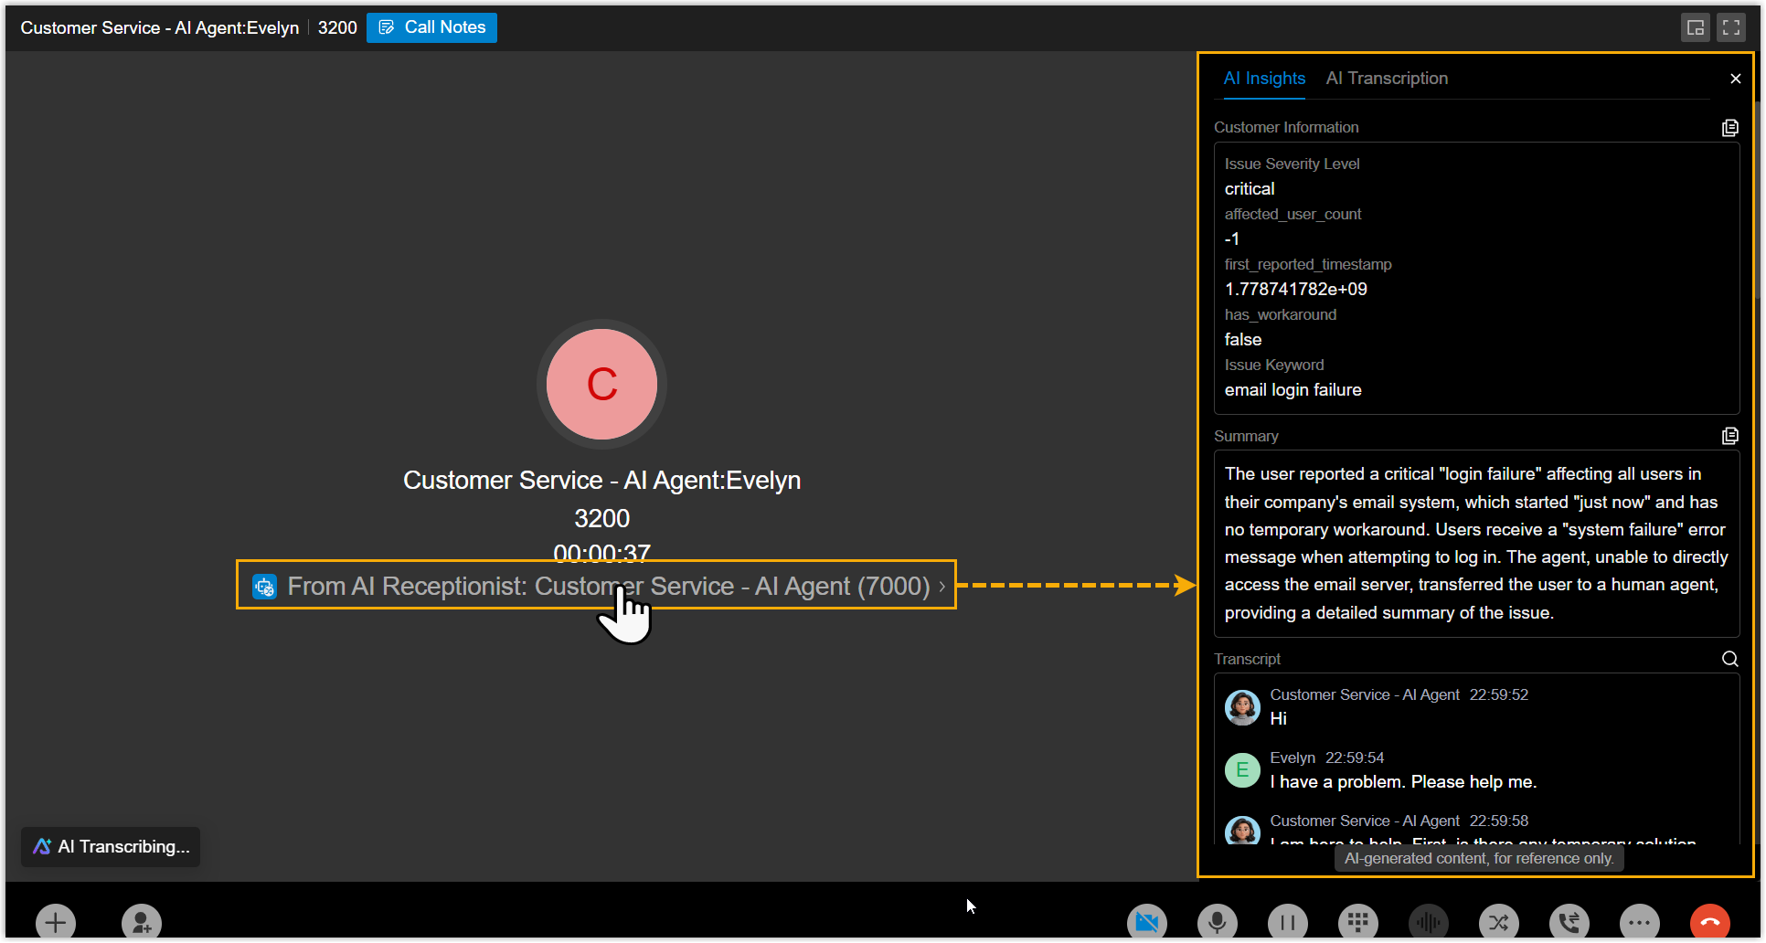Select the first_reported_timestamp value 1.778741782e+09
The width and height of the screenshot is (1766, 943).
tap(1296, 290)
